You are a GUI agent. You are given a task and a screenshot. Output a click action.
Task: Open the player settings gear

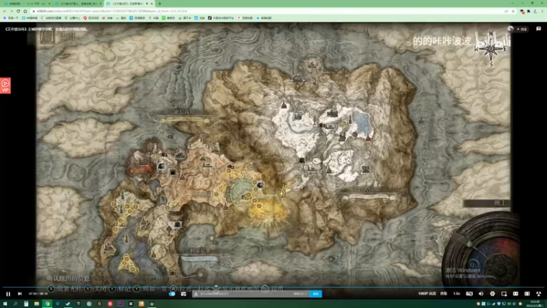pos(492,294)
